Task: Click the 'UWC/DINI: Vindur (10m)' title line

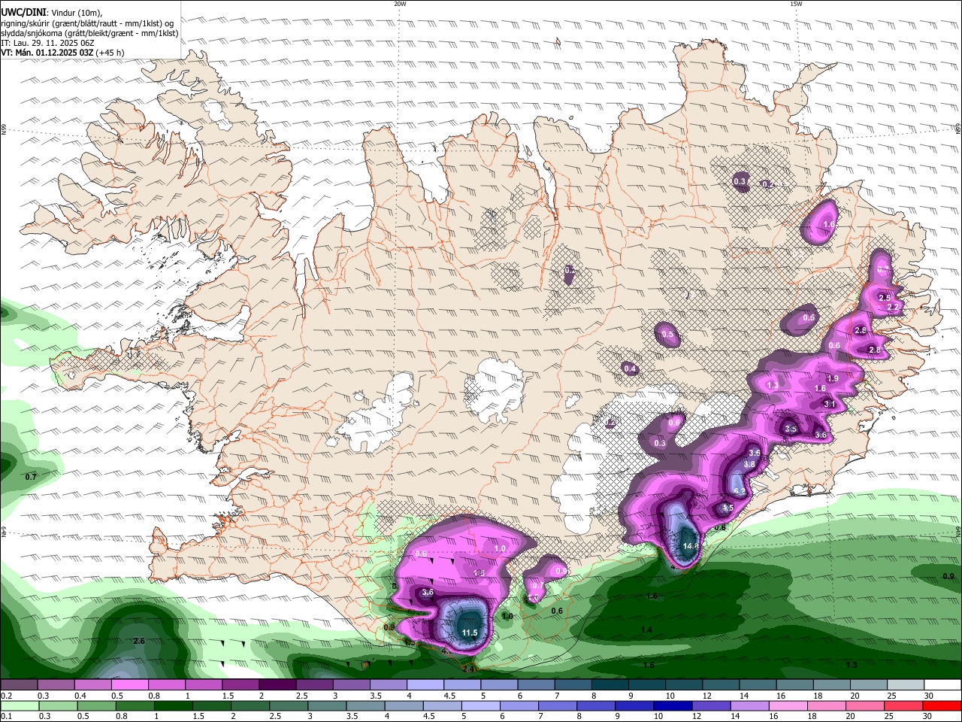Action: (52, 13)
